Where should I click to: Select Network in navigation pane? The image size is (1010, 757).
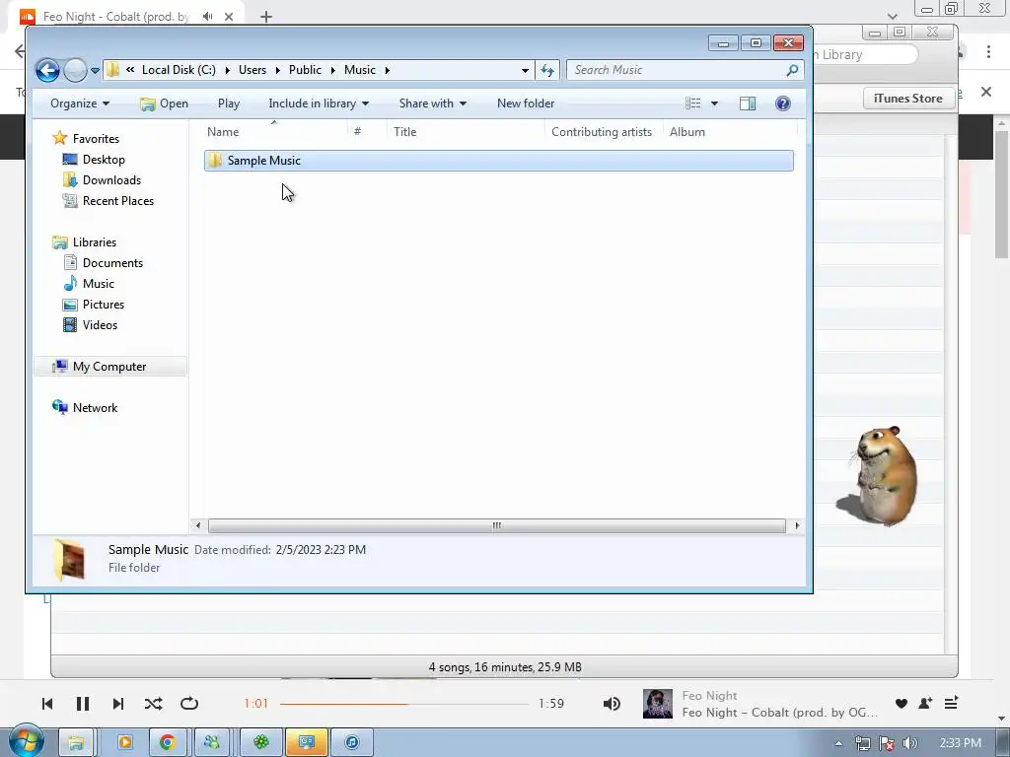(x=95, y=407)
